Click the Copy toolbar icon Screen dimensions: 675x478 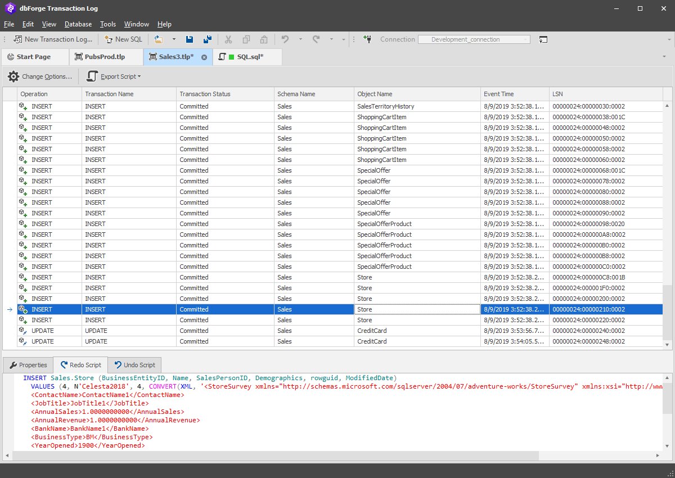point(246,39)
